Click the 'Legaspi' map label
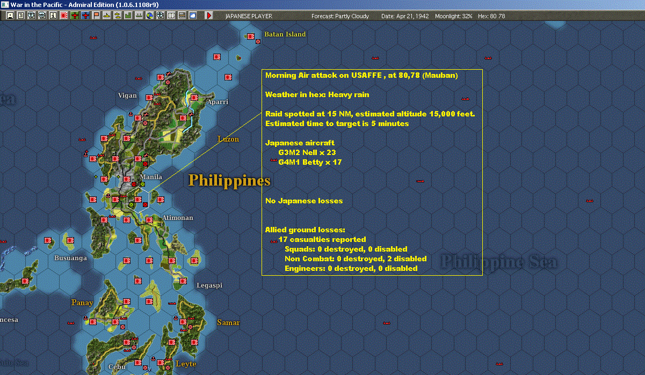 [209, 285]
